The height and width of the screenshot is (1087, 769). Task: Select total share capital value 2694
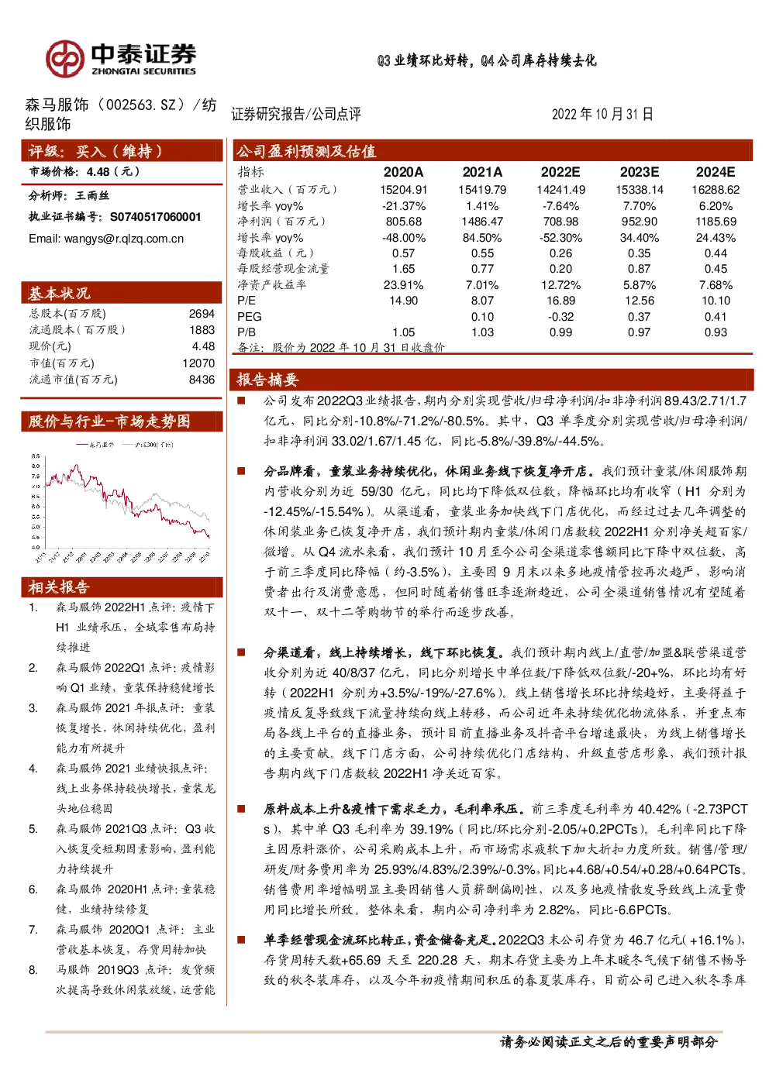click(202, 314)
